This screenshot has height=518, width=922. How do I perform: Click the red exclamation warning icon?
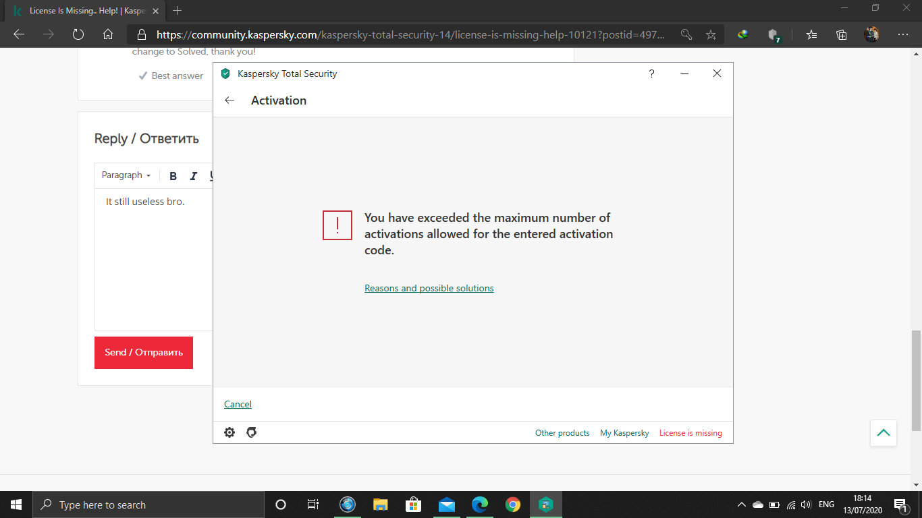337,225
